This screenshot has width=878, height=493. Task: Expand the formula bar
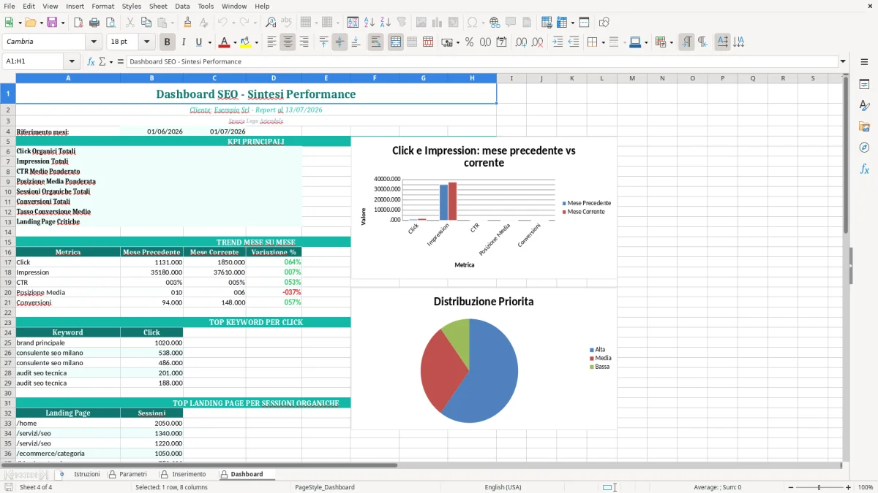click(x=843, y=61)
